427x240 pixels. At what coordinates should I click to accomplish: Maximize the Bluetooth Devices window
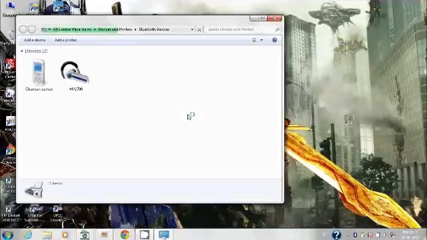tap(263, 18)
